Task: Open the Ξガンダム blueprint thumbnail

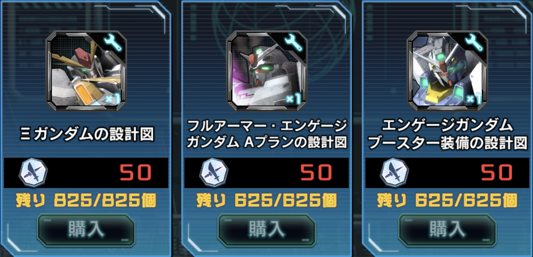Action: tap(86, 71)
